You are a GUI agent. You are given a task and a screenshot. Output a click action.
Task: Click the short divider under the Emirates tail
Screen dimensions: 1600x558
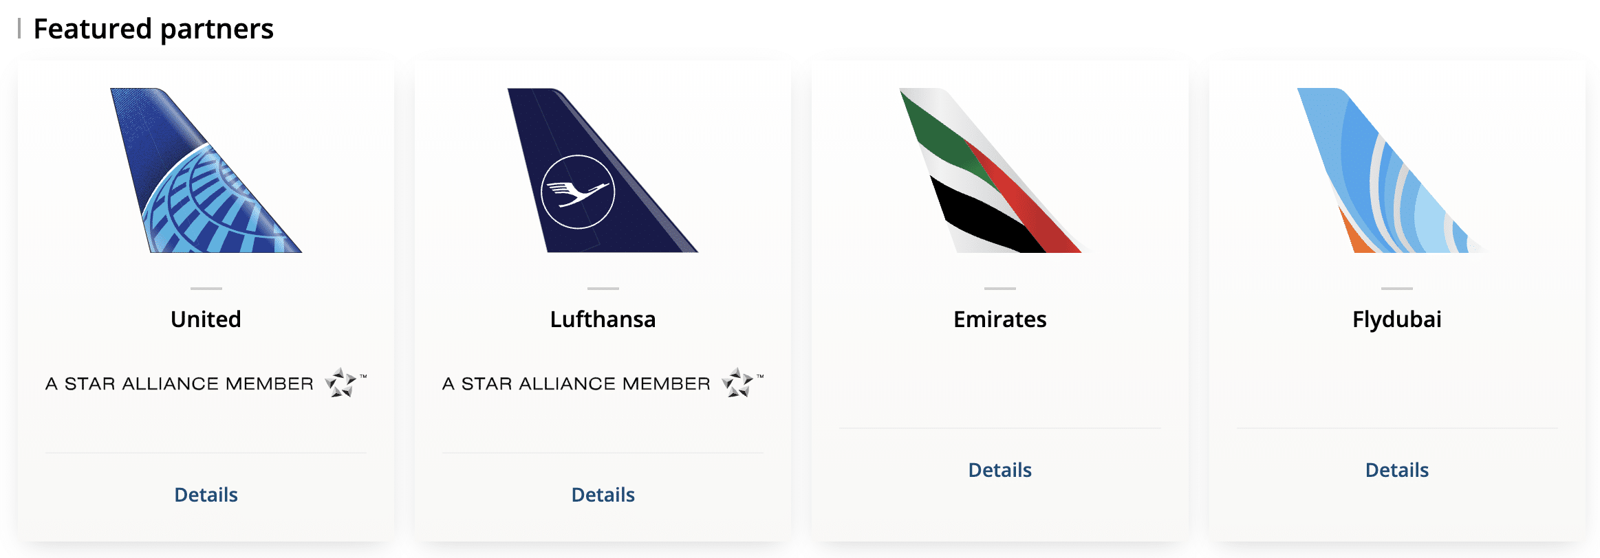tap(999, 289)
